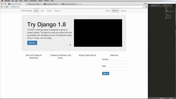The width and height of the screenshot is (176, 99).
Task: Bookmark the page with the star icon
Action: coord(143,7)
